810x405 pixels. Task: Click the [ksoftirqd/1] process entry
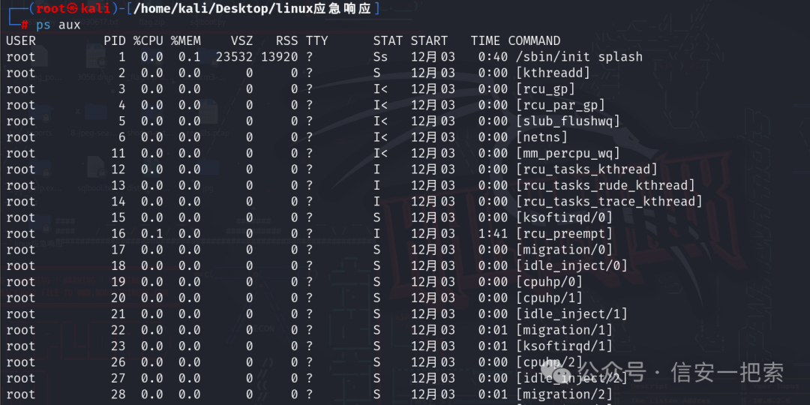click(x=564, y=346)
